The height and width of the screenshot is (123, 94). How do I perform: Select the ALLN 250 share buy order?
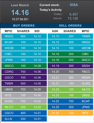tap(24, 119)
